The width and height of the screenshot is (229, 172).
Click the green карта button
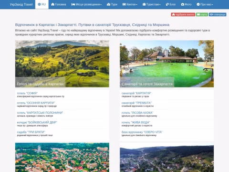click(202, 14)
